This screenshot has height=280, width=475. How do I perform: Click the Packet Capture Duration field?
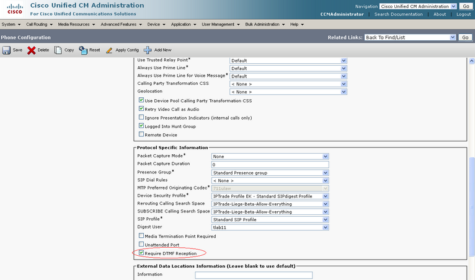[270, 165]
